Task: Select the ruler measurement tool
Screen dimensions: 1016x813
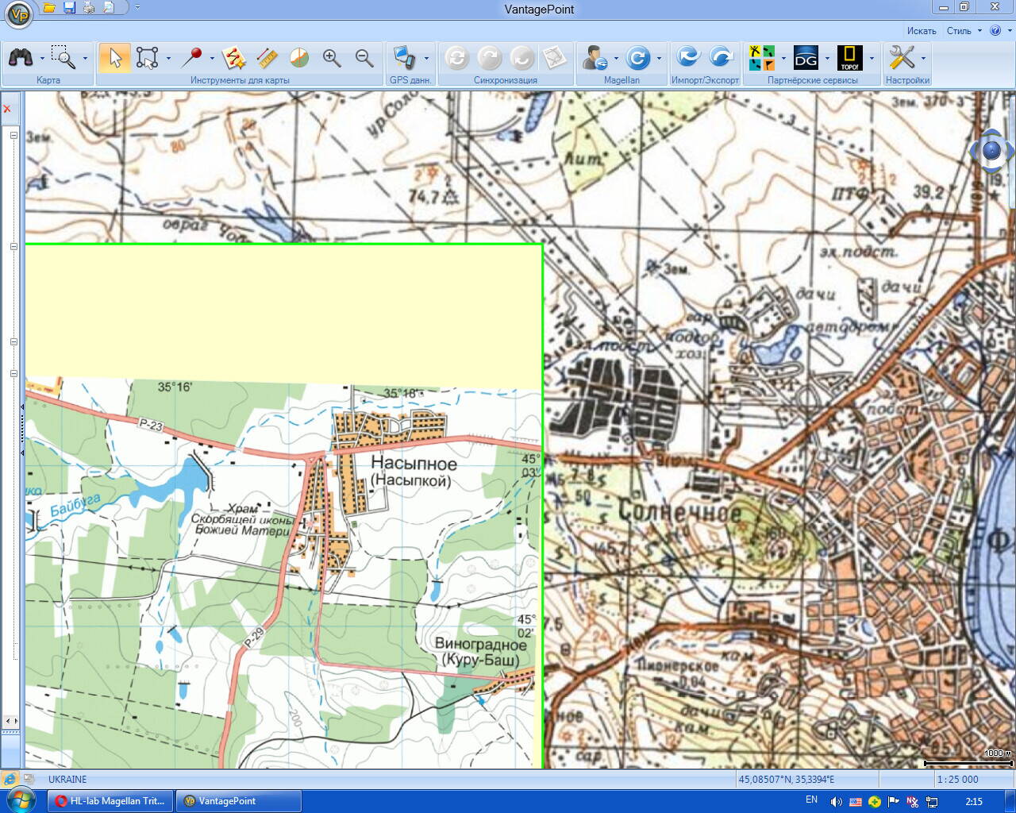Action: click(x=267, y=58)
